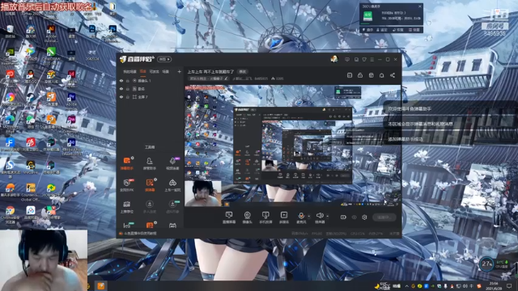Click the 27% CPU gauge widget
This screenshot has width=518, height=291.
[486, 264]
